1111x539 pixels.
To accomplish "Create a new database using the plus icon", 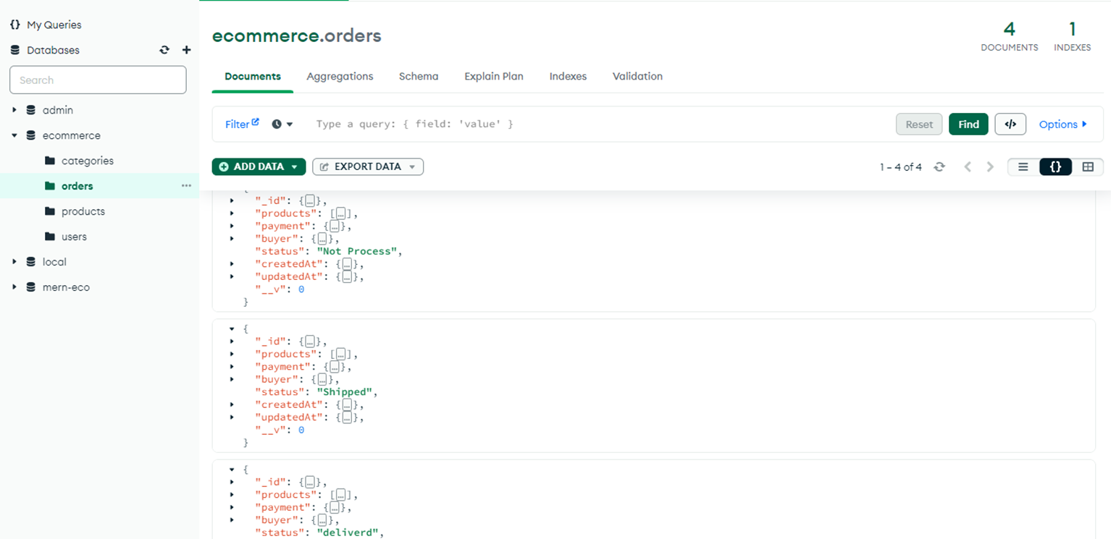I will tap(186, 49).
